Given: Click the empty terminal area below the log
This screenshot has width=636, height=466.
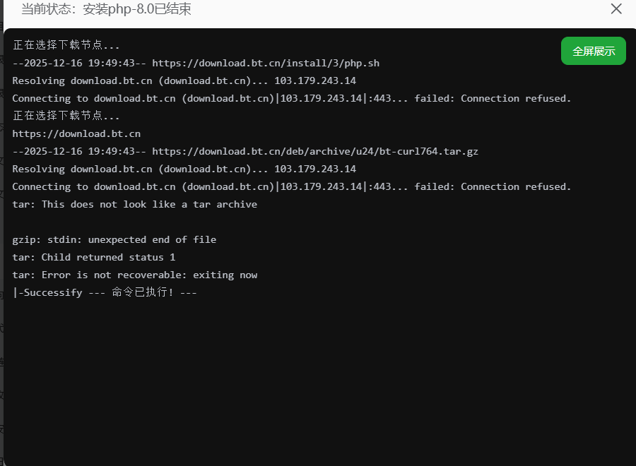Looking at the screenshot, I should [318, 381].
